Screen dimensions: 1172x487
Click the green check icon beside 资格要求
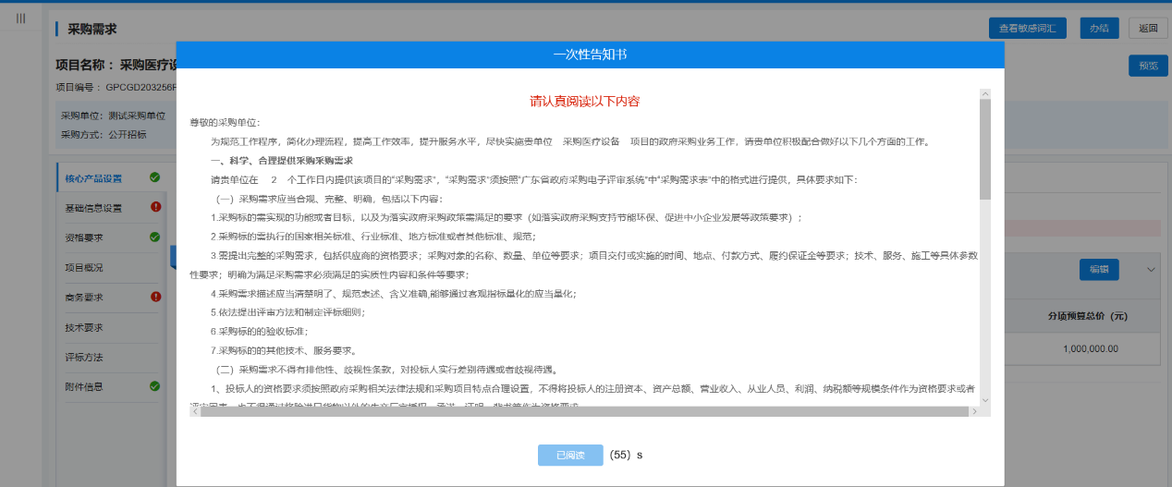[155, 237]
